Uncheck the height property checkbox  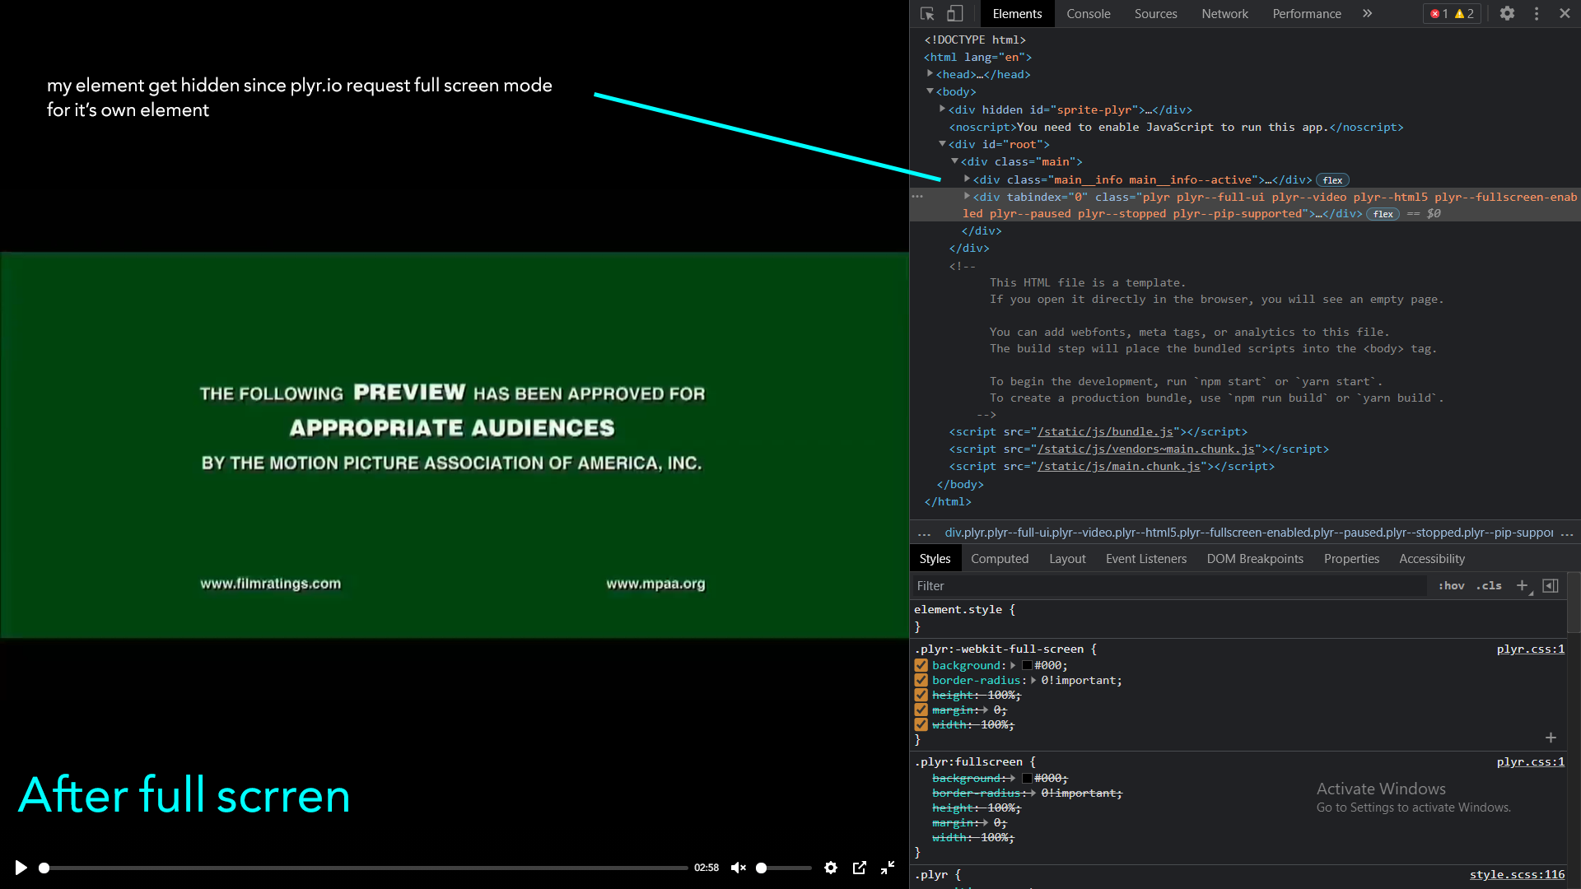pyautogui.click(x=921, y=695)
